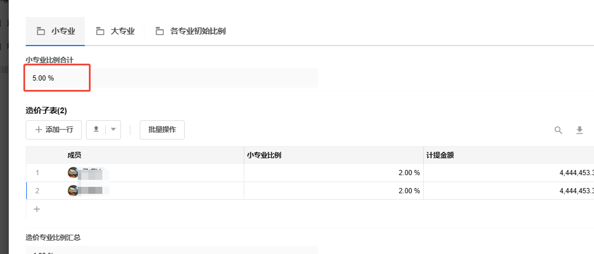Click the search magnifier icon

(558, 130)
